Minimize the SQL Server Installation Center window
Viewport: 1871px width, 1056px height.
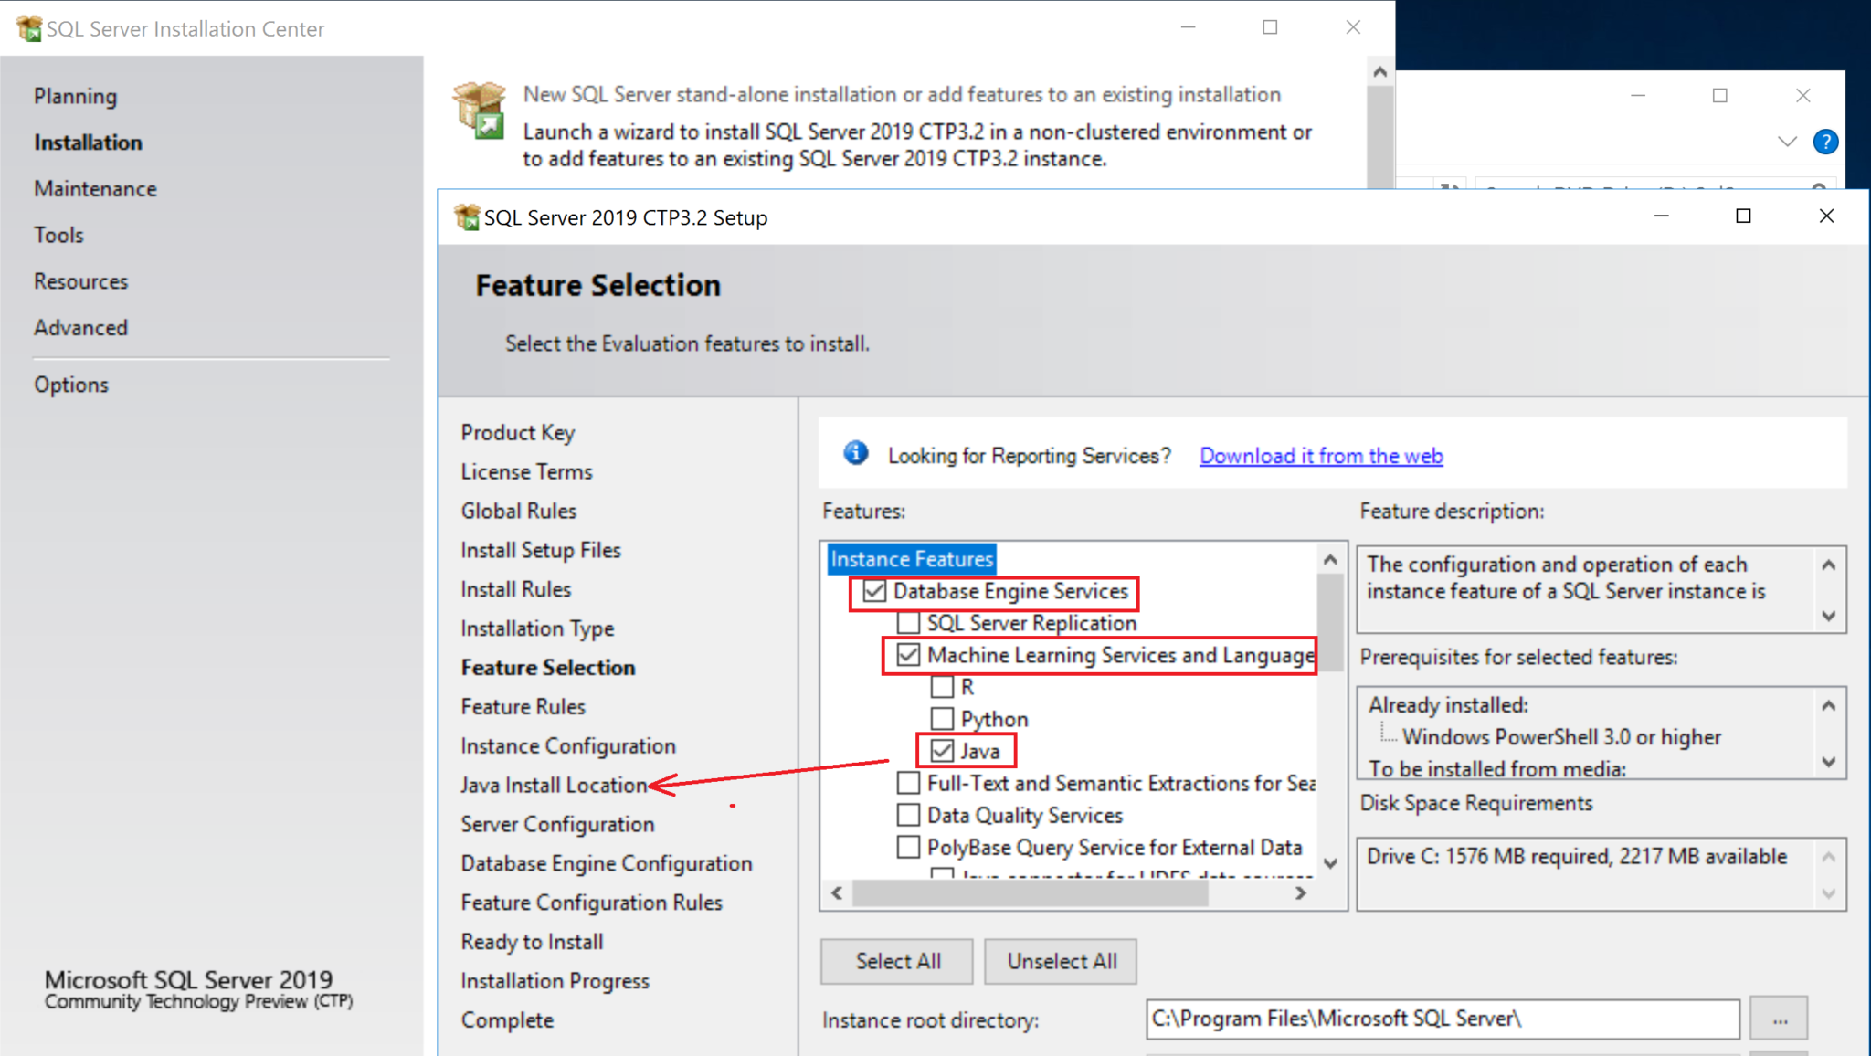coord(1188,27)
